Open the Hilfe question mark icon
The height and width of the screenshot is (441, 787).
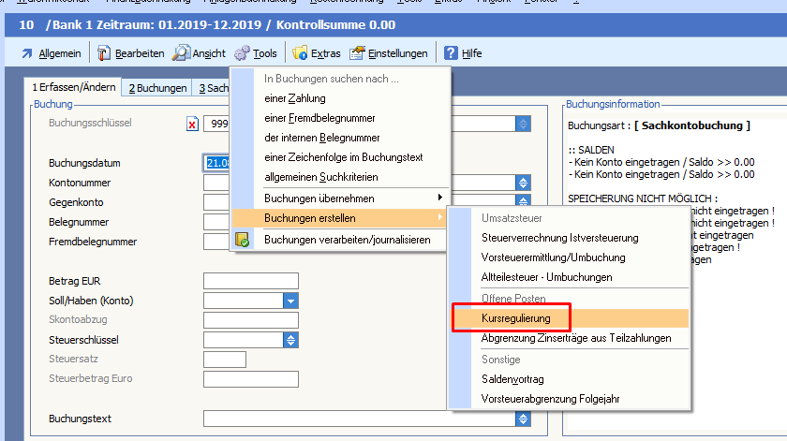pos(451,53)
